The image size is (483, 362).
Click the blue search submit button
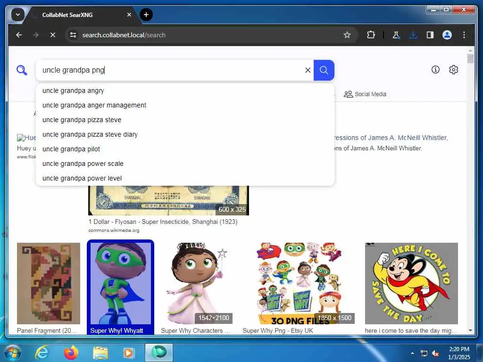[324, 70]
